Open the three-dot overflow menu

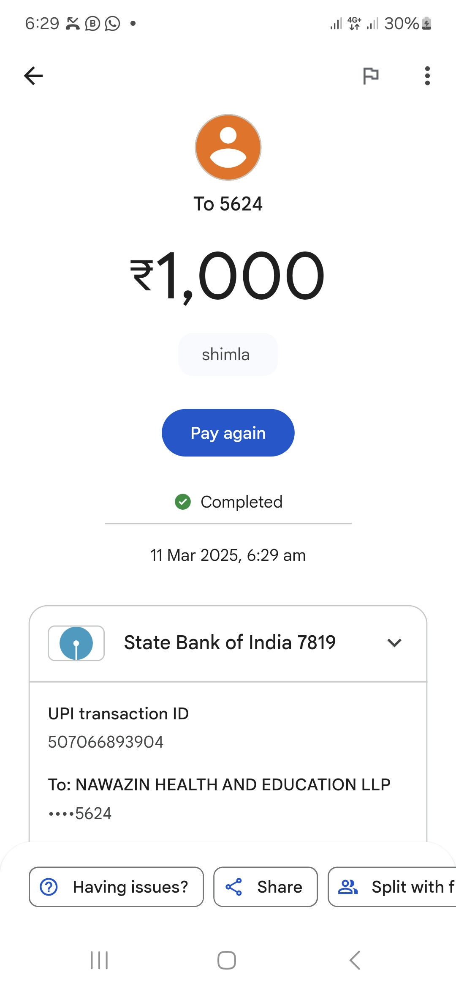[x=427, y=76]
